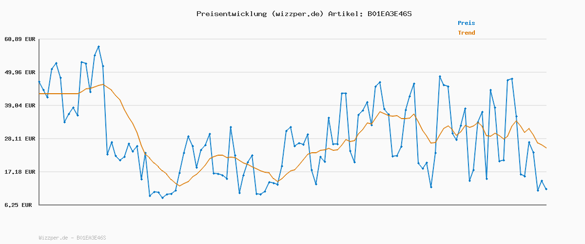Image resolution: width=585 pixels, height=244 pixels.
Task: Click the "Preis" legend label
Action: coord(466,23)
